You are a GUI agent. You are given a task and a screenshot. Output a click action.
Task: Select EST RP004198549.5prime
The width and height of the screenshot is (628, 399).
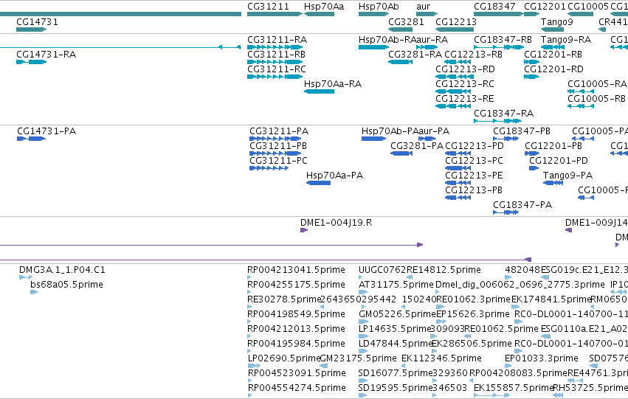[249, 322]
